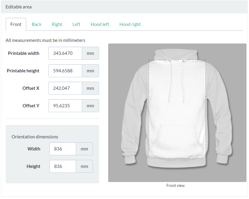The height and width of the screenshot is (199, 249).
Task: Click the Orientation dimensions Height field
Action: [63, 166]
